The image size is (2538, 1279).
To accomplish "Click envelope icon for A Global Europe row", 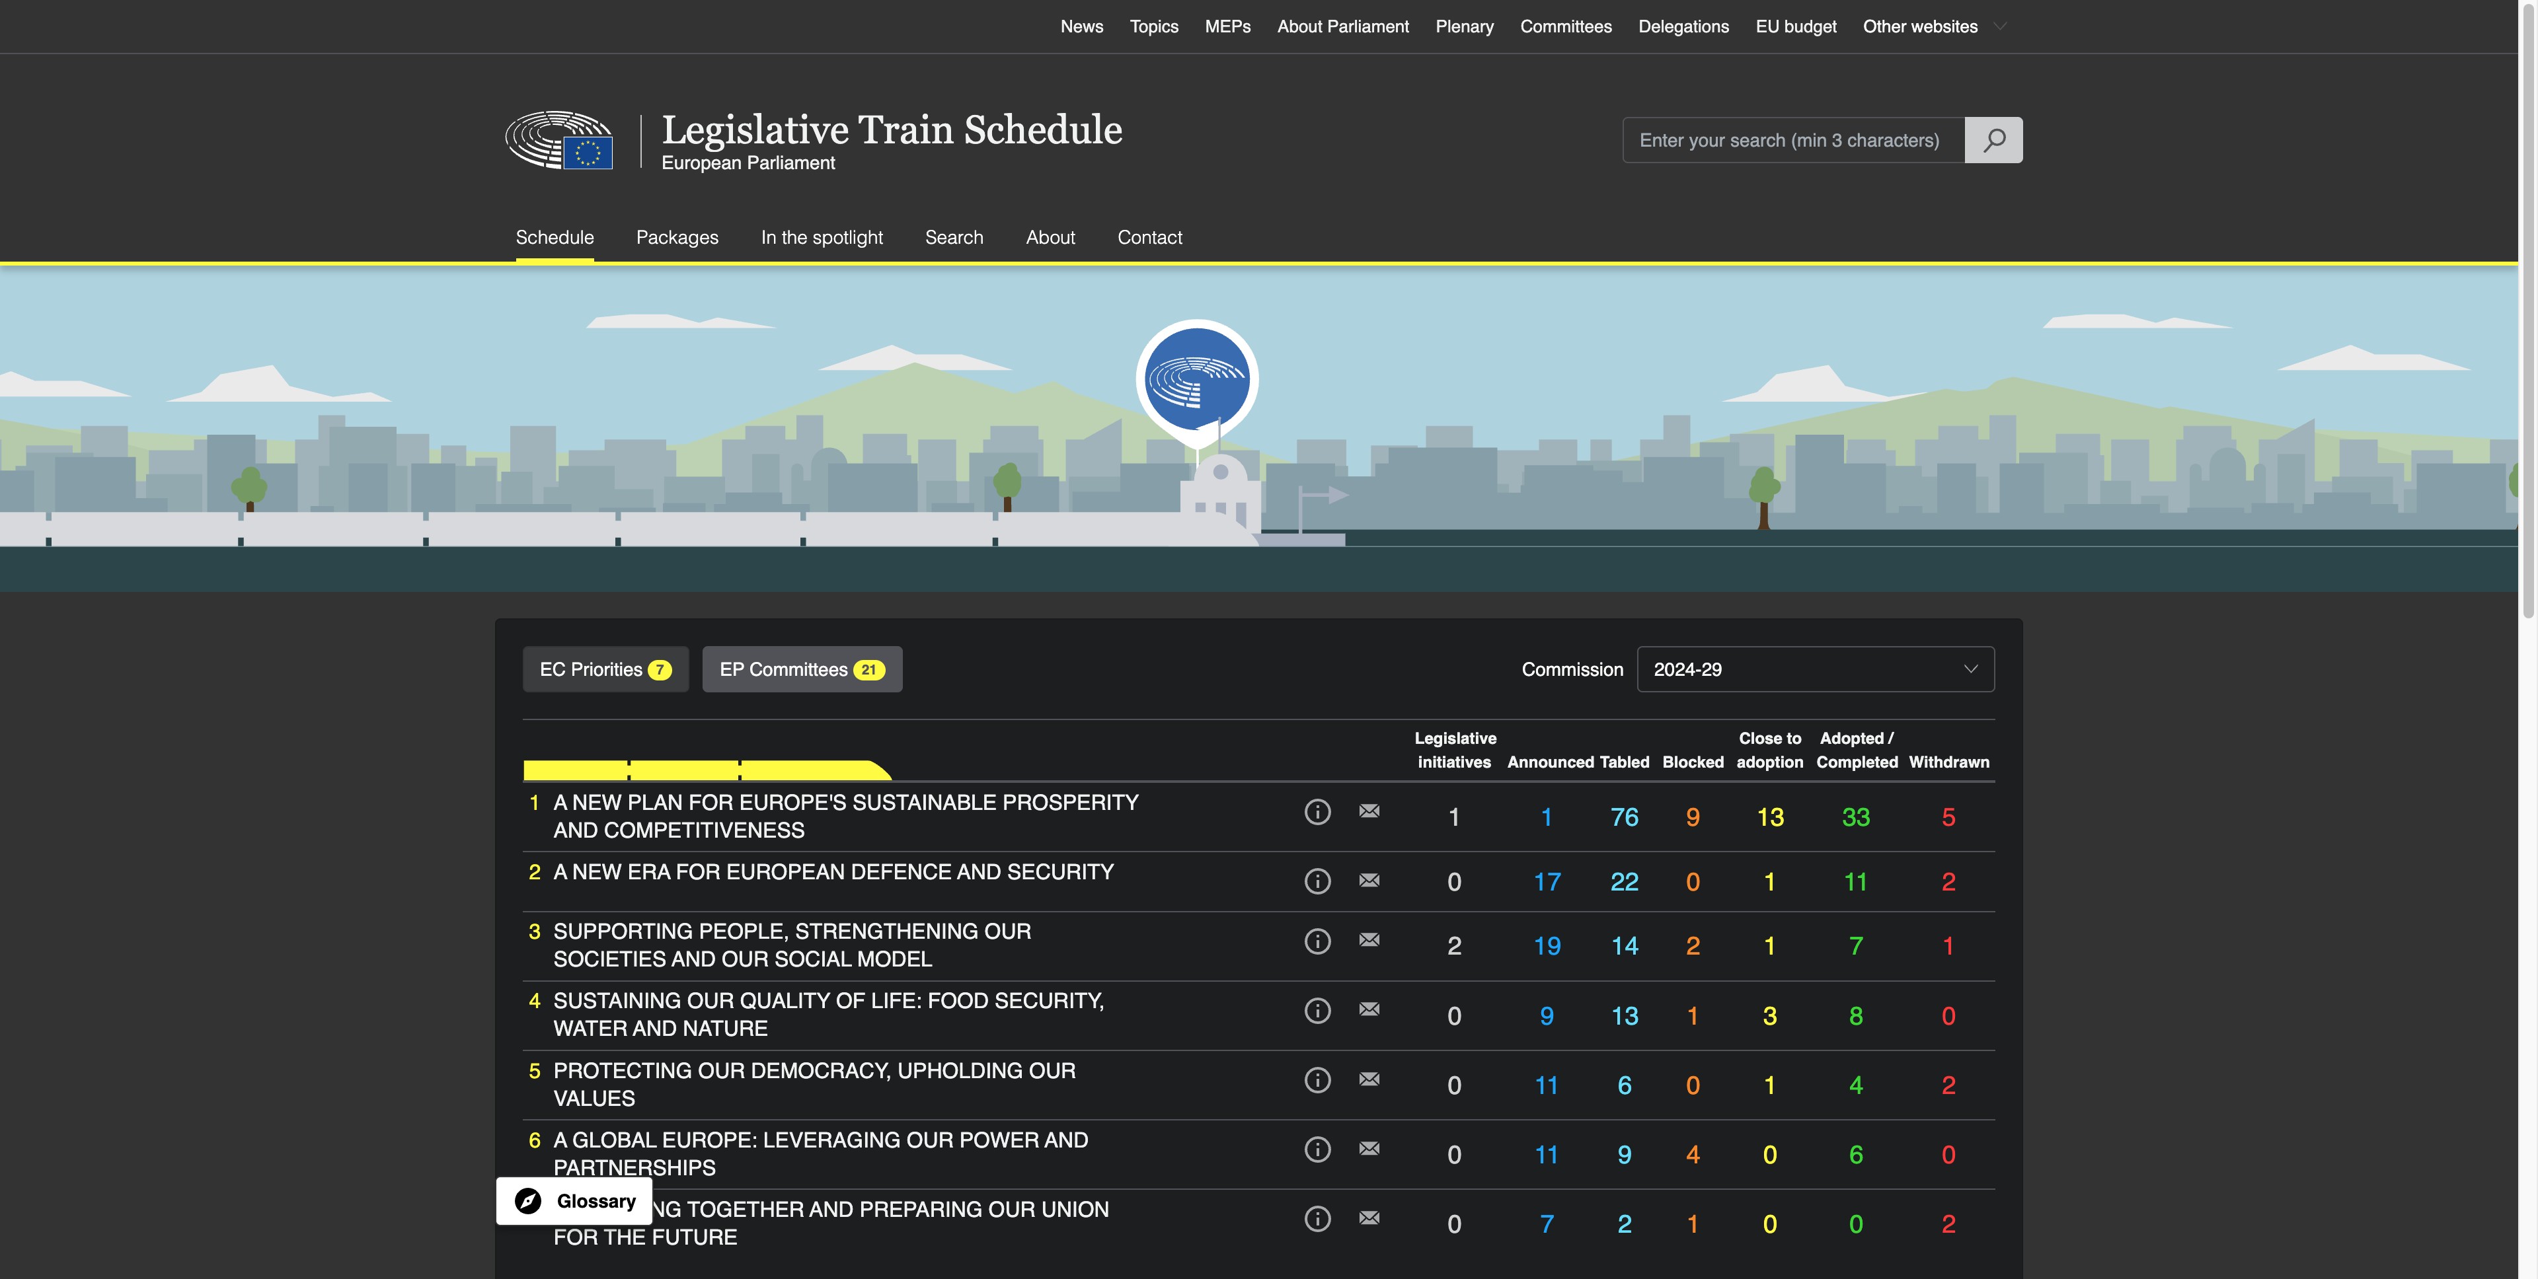I will 1369,1147.
